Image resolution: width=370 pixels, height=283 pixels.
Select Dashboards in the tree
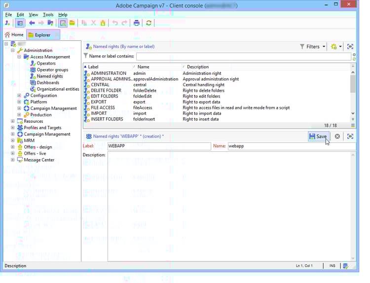click(48, 82)
